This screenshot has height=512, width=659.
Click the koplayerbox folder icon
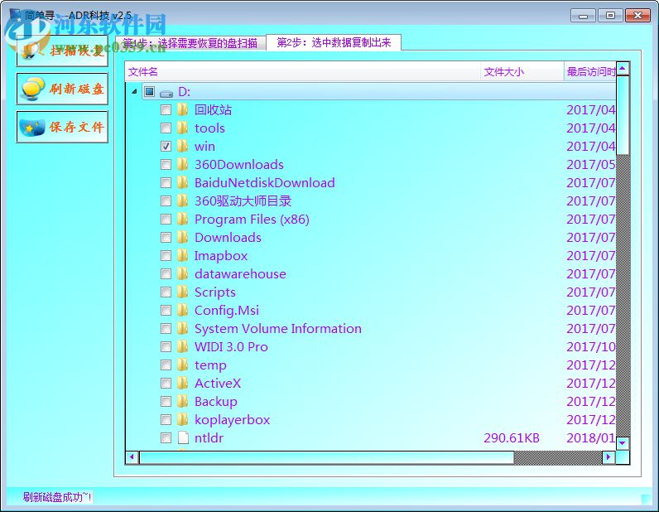182,420
